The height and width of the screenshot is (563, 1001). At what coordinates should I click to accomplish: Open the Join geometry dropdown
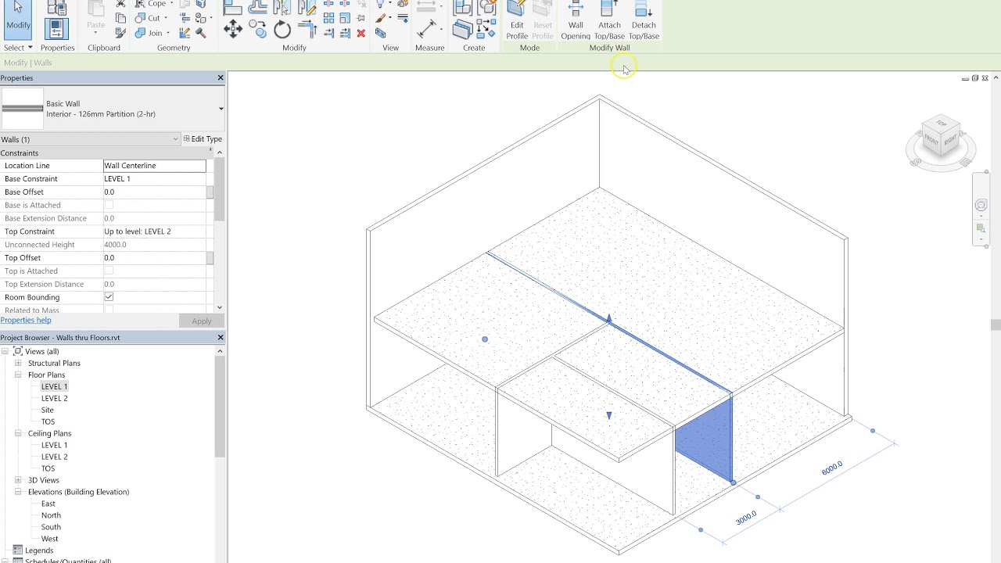coord(168,33)
